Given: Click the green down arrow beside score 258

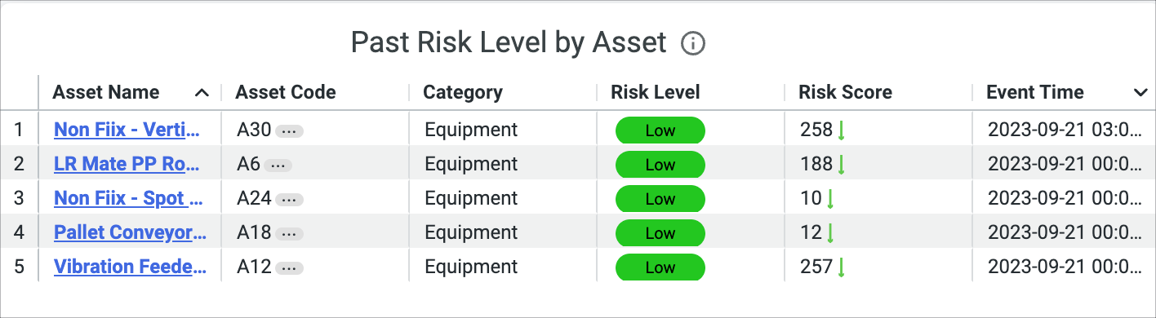Looking at the screenshot, I should (x=841, y=130).
